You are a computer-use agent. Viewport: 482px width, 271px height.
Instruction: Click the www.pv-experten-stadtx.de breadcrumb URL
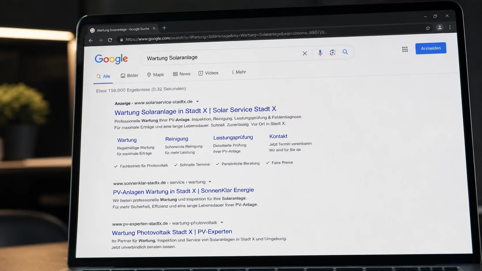point(140,223)
